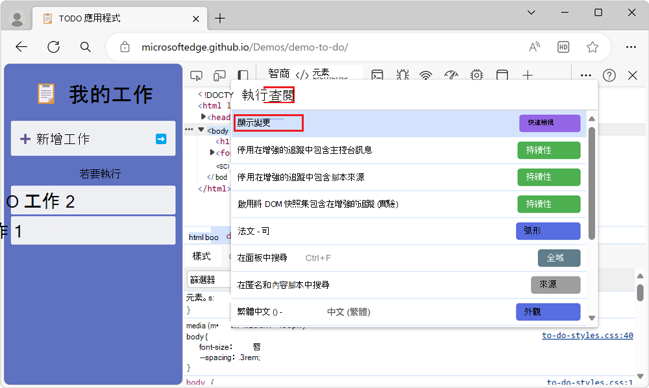Toggle the 工作 2 checkbox
Image resolution: width=649 pixels, height=388 pixels.
point(12,202)
